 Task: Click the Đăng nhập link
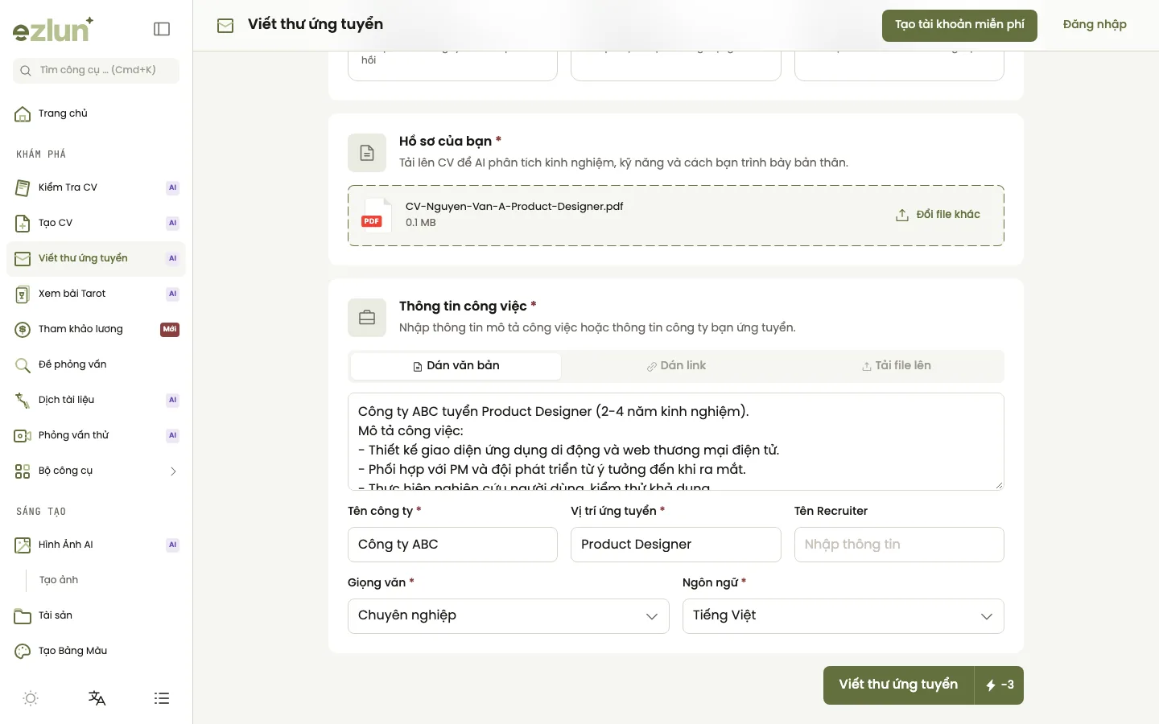[1095, 25]
